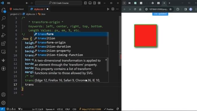Go to browser home page
The width and height of the screenshot is (197, 111).
tap(140, 9)
